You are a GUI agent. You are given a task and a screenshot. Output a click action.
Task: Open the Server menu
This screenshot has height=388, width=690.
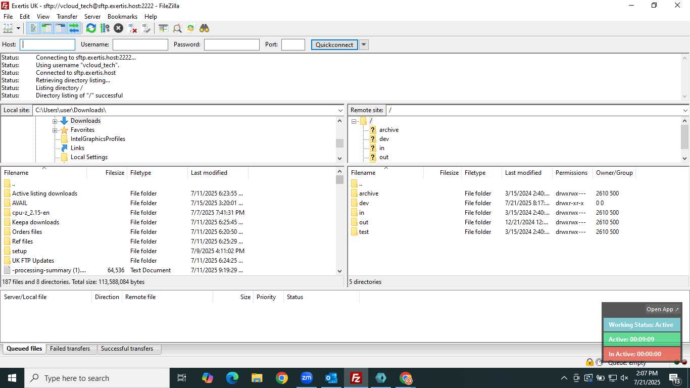92,17
